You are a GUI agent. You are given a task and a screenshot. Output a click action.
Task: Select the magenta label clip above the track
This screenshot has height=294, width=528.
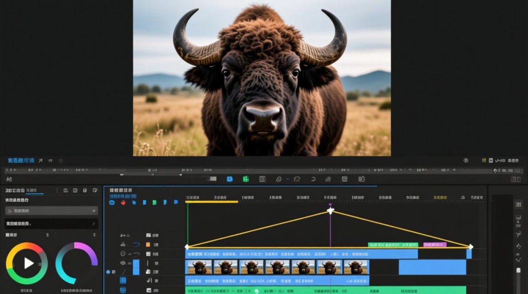[x=434, y=245]
